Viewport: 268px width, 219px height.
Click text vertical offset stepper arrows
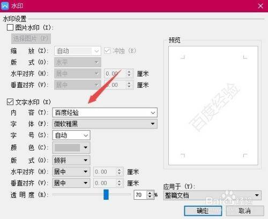119,183
